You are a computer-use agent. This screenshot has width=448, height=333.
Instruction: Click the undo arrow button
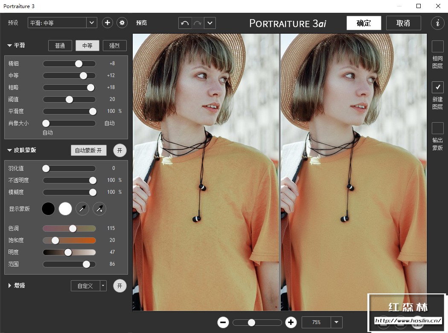185,23
